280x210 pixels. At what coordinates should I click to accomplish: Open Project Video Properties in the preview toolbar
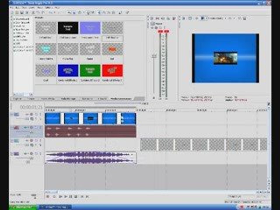pos(184,18)
